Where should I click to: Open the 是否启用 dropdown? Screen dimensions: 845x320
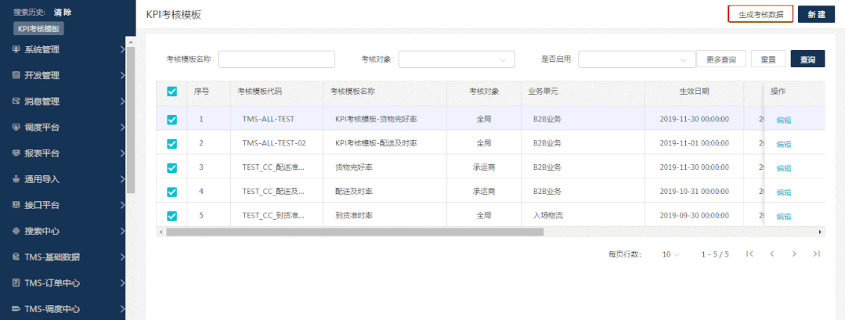637,59
